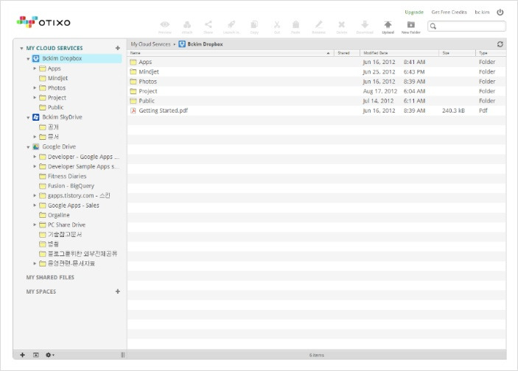Expand the Project folder in sidebar tree
Screen dimensions: 518x371
point(35,97)
